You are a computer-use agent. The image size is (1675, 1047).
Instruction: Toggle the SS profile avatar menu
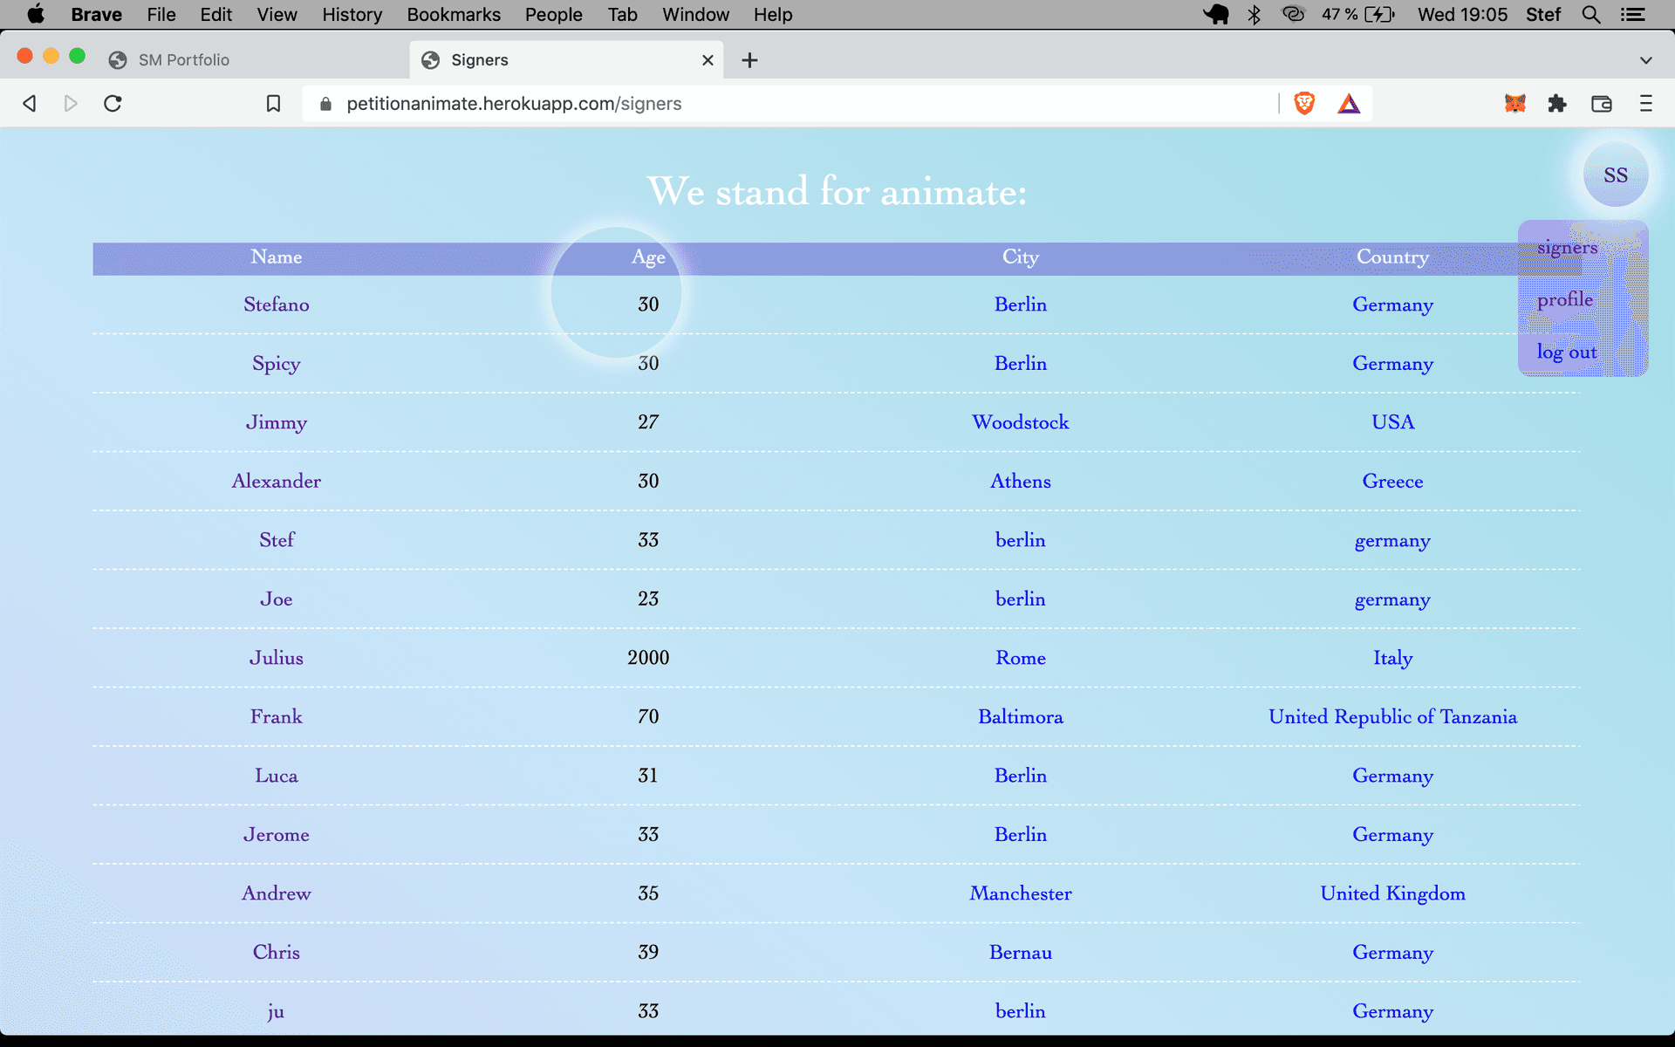point(1615,175)
